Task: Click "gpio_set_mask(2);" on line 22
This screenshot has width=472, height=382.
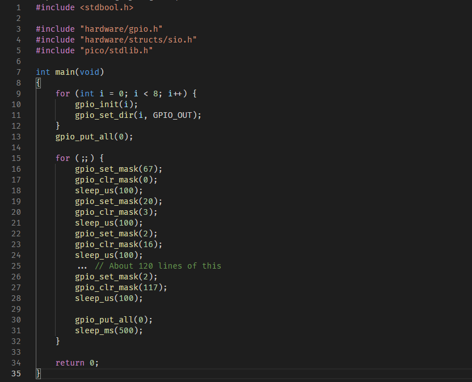Action: [116, 234]
